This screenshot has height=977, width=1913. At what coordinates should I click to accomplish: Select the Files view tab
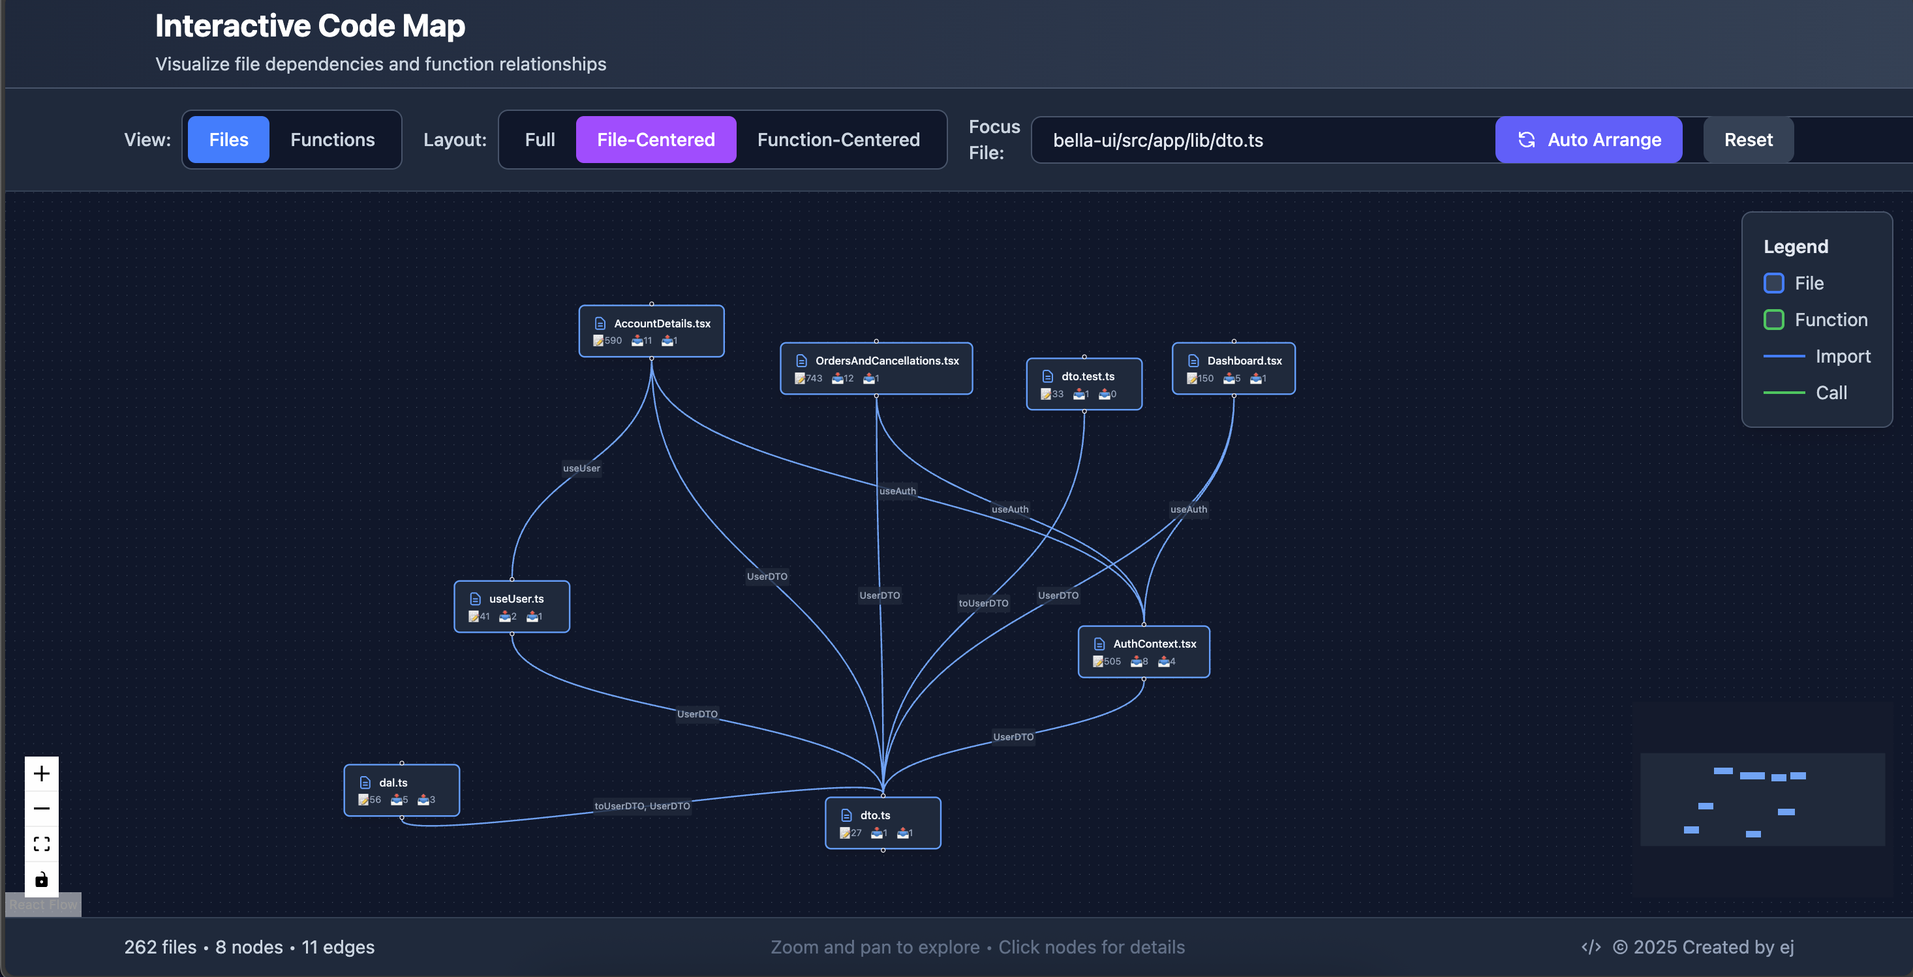(227, 139)
